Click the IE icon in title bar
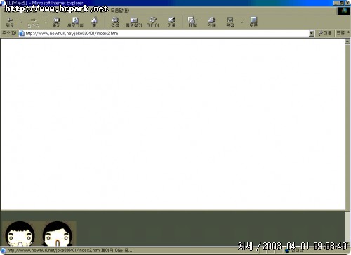This screenshot has width=351, height=255. pyautogui.click(x=3, y=3)
